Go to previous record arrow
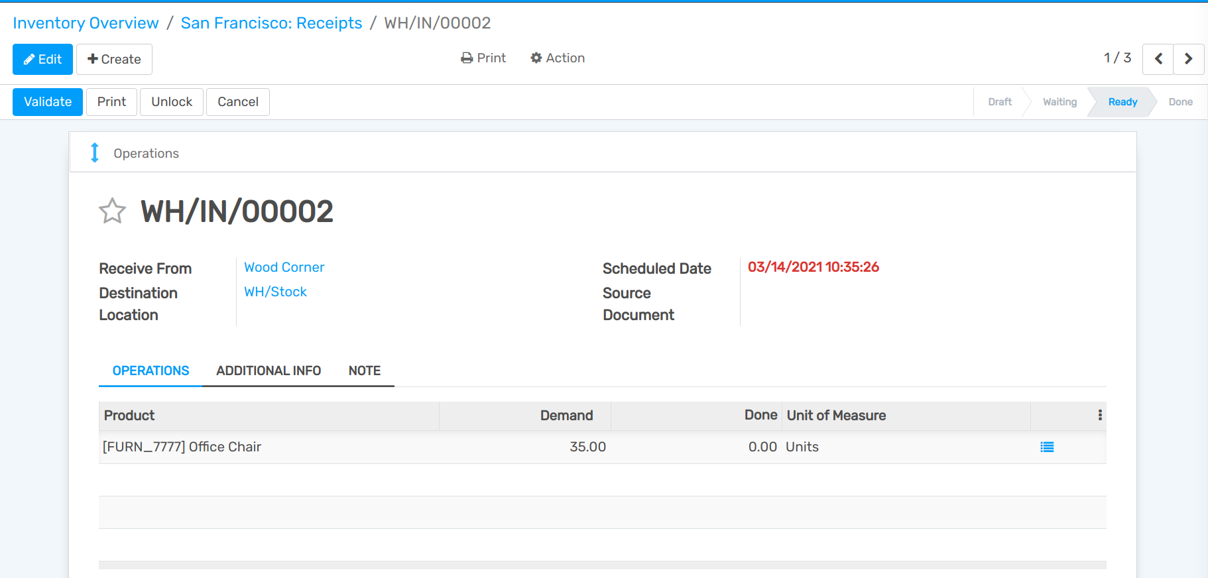This screenshot has width=1208, height=578. 1158,59
